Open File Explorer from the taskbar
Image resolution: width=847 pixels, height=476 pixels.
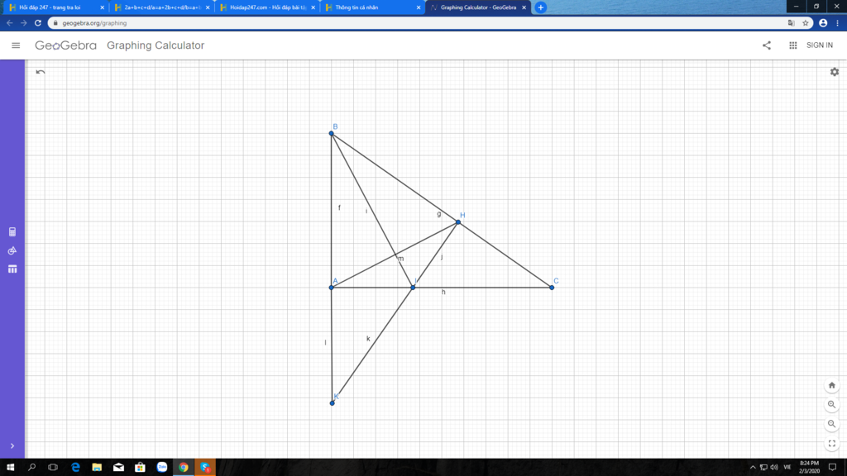(97, 468)
